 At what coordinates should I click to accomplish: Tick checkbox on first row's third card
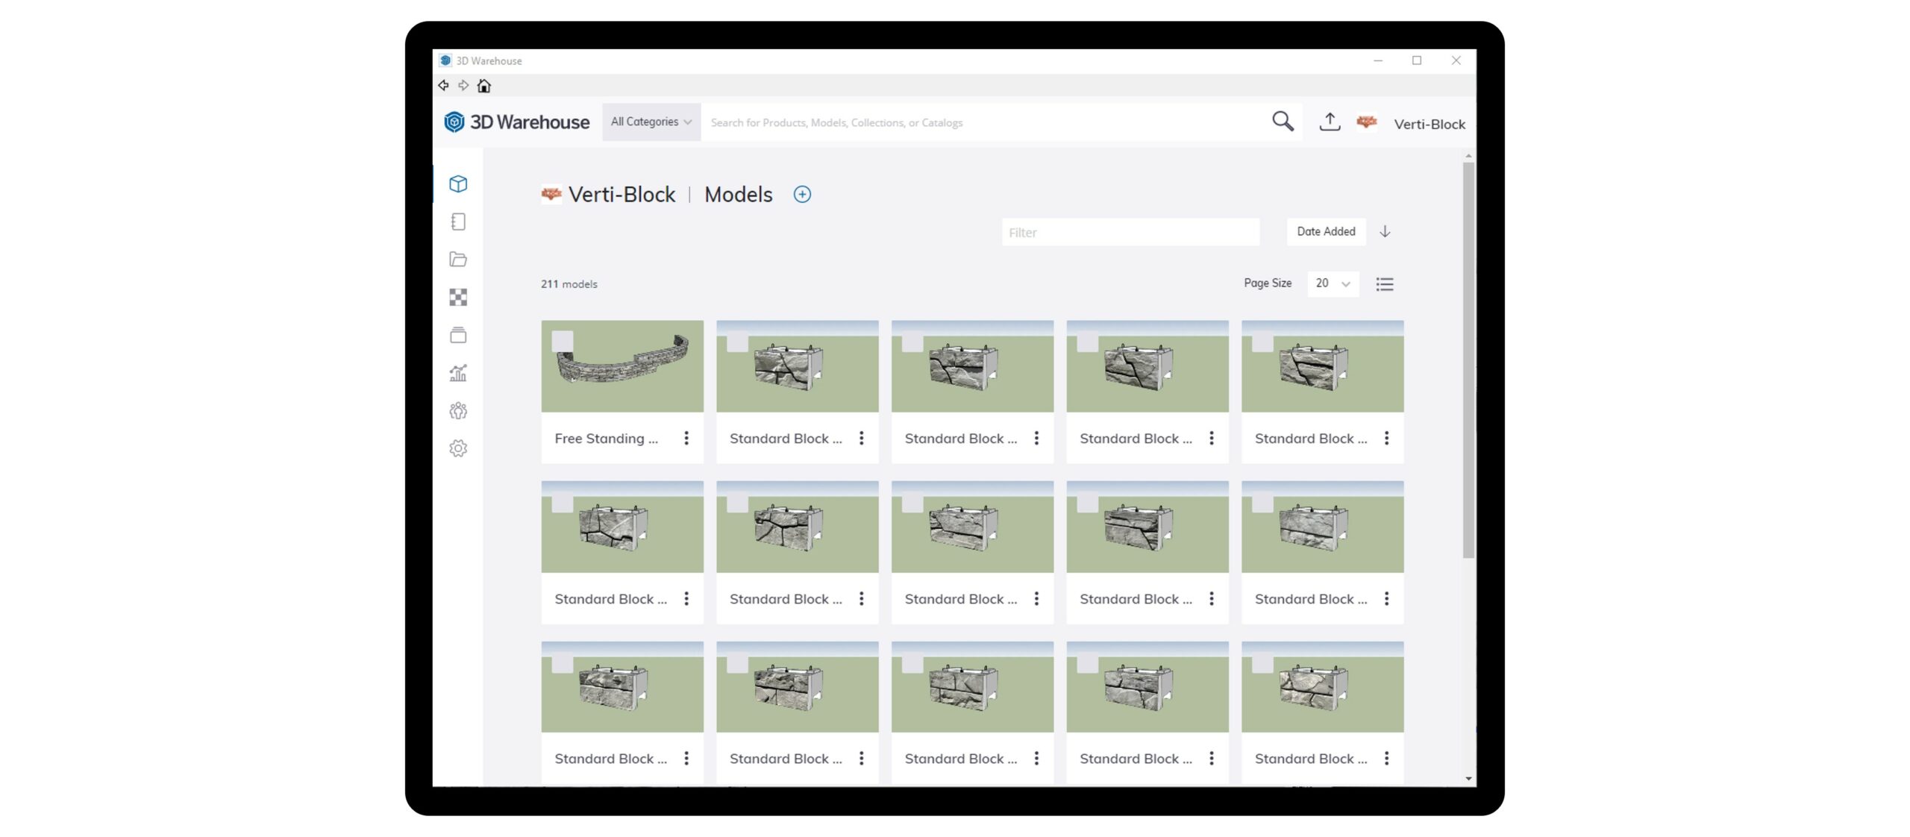pos(912,342)
